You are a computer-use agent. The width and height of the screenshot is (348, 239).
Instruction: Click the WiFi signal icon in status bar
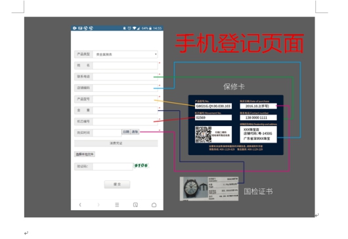(135, 28)
